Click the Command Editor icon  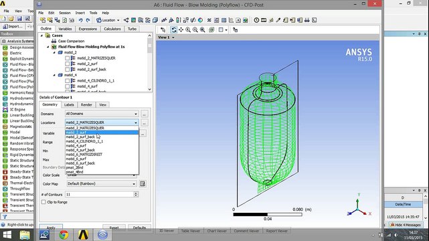coord(315,20)
